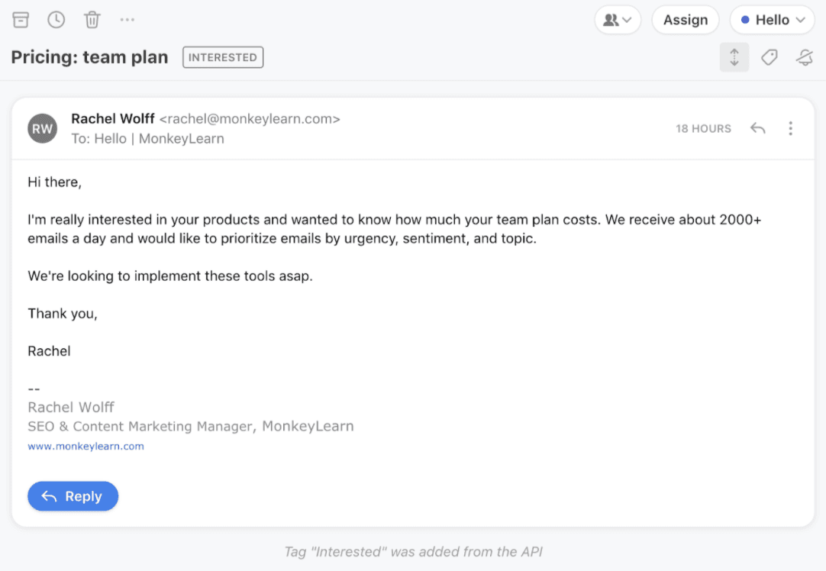Click the sender name Rachel Wolff
This screenshot has height=571, width=826.
pos(113,119)
